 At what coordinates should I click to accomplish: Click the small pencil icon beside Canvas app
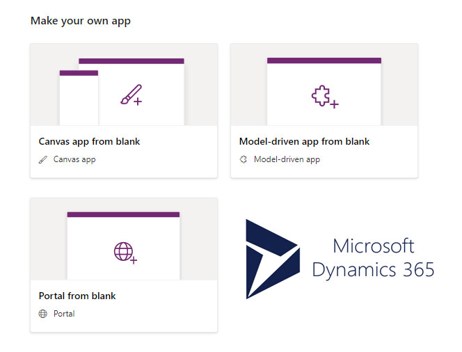pyautogui.click(x=43, y=159)
